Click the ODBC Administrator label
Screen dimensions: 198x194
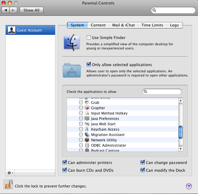point(109,145)
